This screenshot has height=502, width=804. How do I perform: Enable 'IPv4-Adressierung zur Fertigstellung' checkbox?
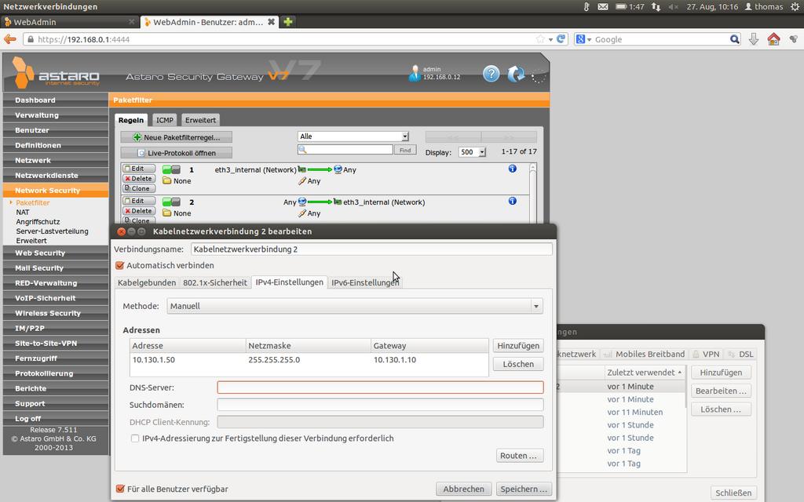tap(135, 438)
